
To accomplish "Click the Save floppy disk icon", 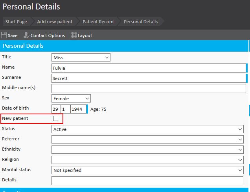I will tap(4, 35).
